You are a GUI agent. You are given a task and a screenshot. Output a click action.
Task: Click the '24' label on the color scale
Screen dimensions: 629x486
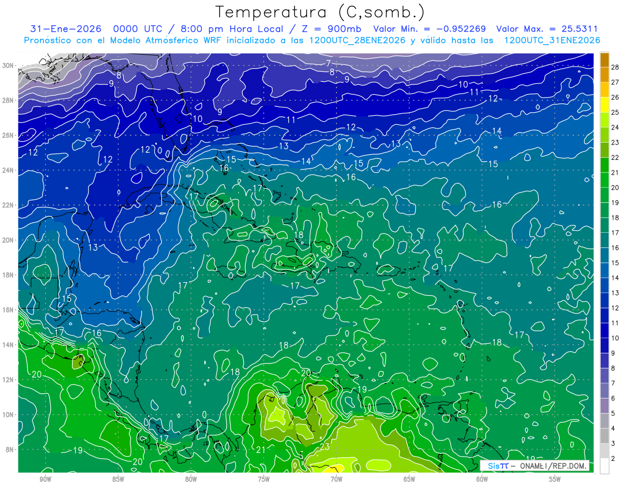[615, 127]
